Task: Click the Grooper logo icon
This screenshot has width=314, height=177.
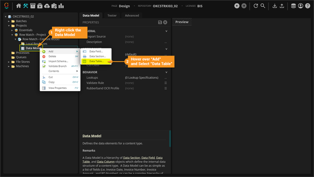Action: [x=6, y=6]
